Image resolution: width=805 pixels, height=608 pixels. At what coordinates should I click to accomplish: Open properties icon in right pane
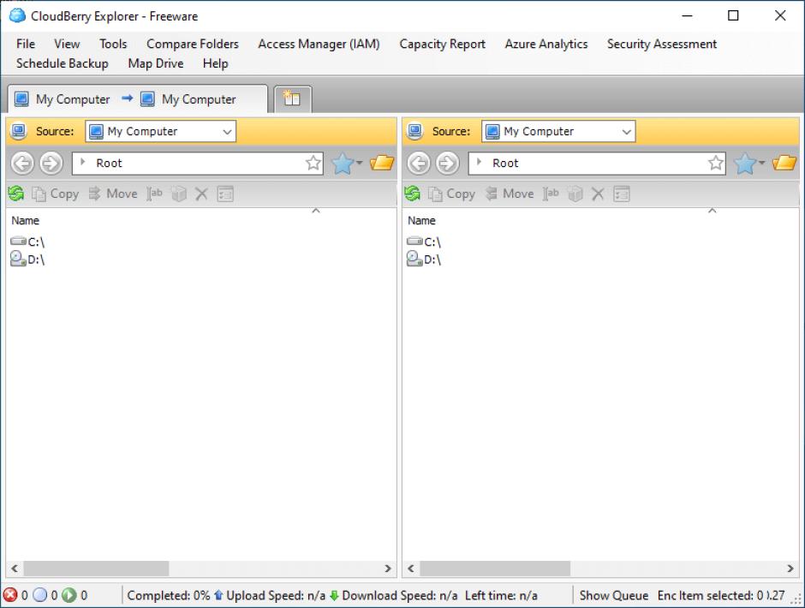(622, 194)
